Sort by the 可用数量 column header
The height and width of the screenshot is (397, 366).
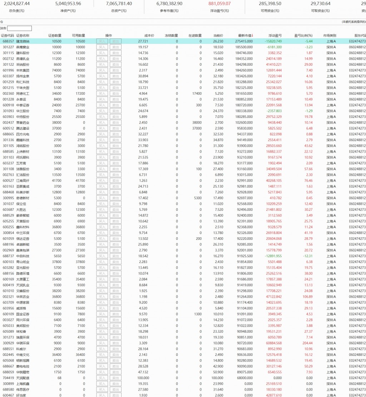pos(79,35)
